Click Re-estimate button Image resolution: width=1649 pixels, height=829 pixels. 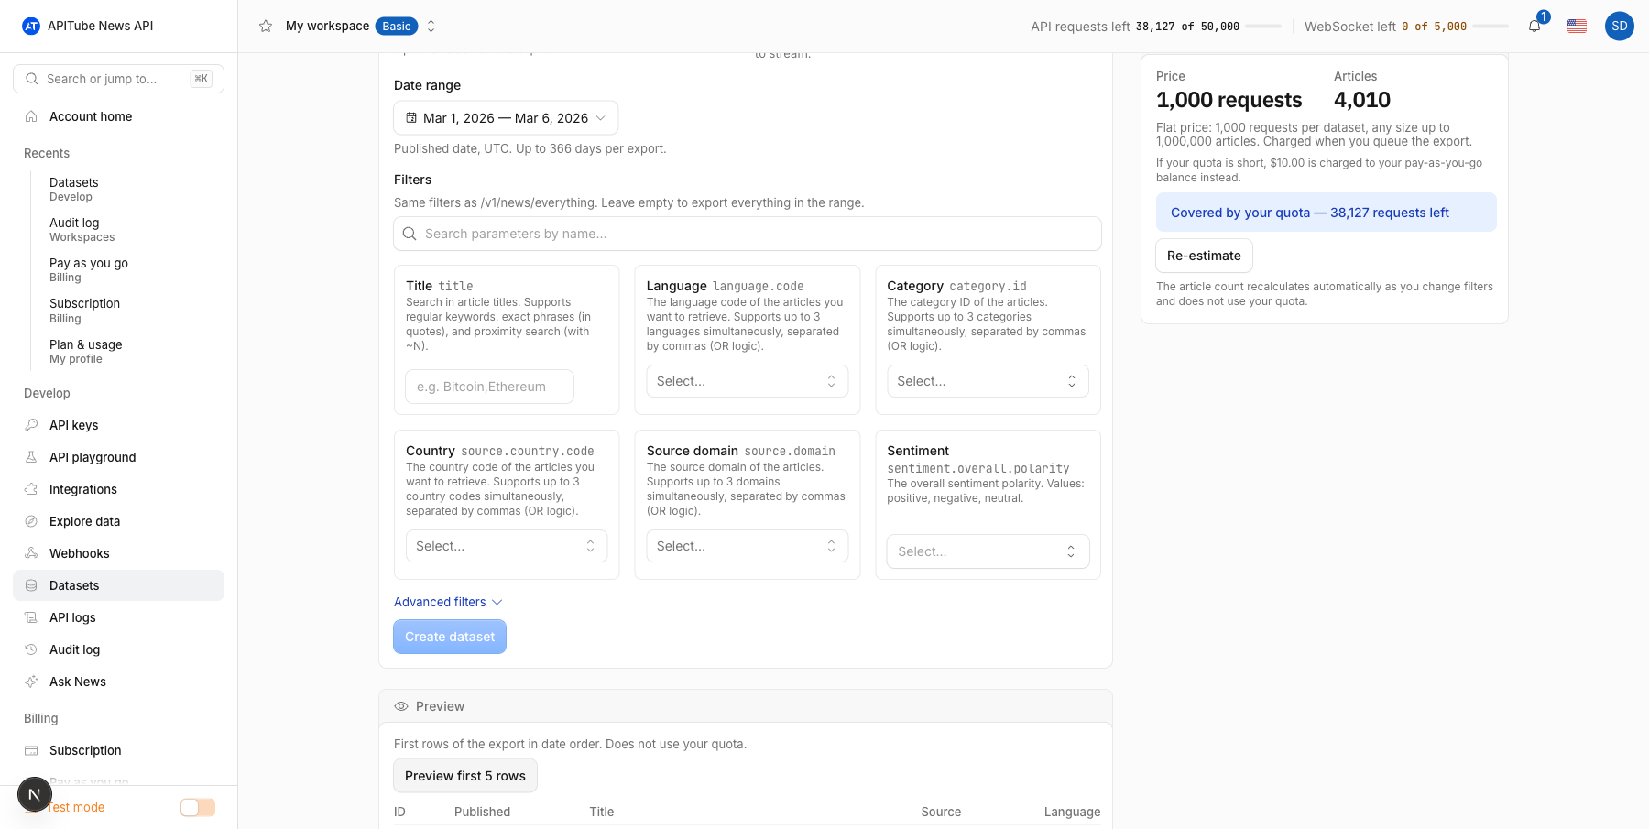click(1204, 256)
